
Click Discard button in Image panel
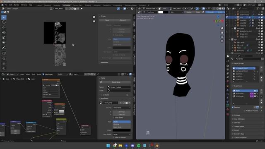(123, 20)
